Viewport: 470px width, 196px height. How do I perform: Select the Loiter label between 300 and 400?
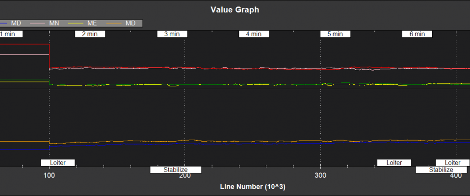click(x=394, y=163)
